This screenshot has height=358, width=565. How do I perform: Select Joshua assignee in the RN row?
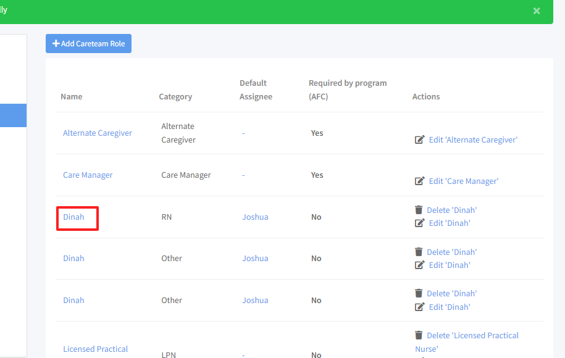[255, 217]
